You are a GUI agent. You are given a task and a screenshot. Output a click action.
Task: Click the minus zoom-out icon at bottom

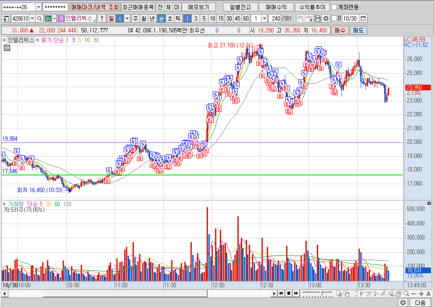pos(413,293)
